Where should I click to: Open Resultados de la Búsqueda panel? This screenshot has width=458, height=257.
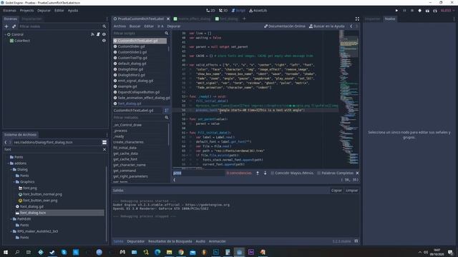click(x=170, y=241)
